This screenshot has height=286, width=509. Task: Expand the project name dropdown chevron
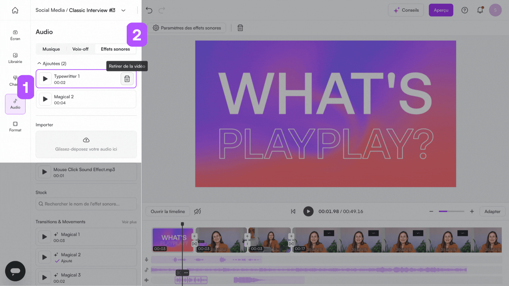tap(123, 10)
